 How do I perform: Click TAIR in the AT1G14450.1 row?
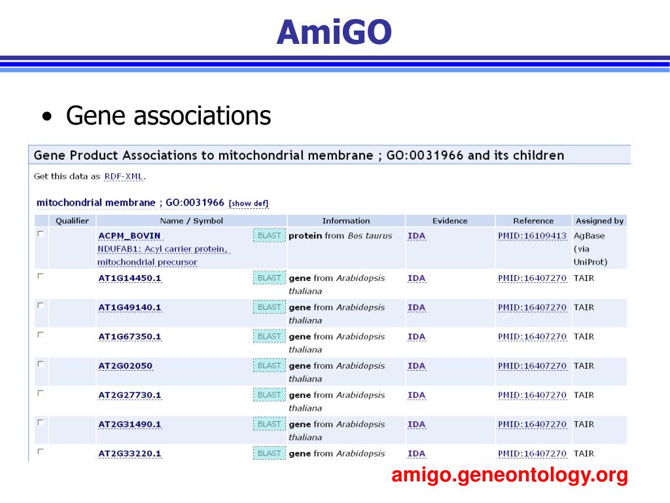584,278
